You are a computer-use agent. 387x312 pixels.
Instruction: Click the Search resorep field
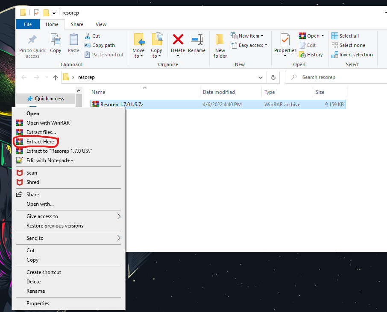(336, 77)
